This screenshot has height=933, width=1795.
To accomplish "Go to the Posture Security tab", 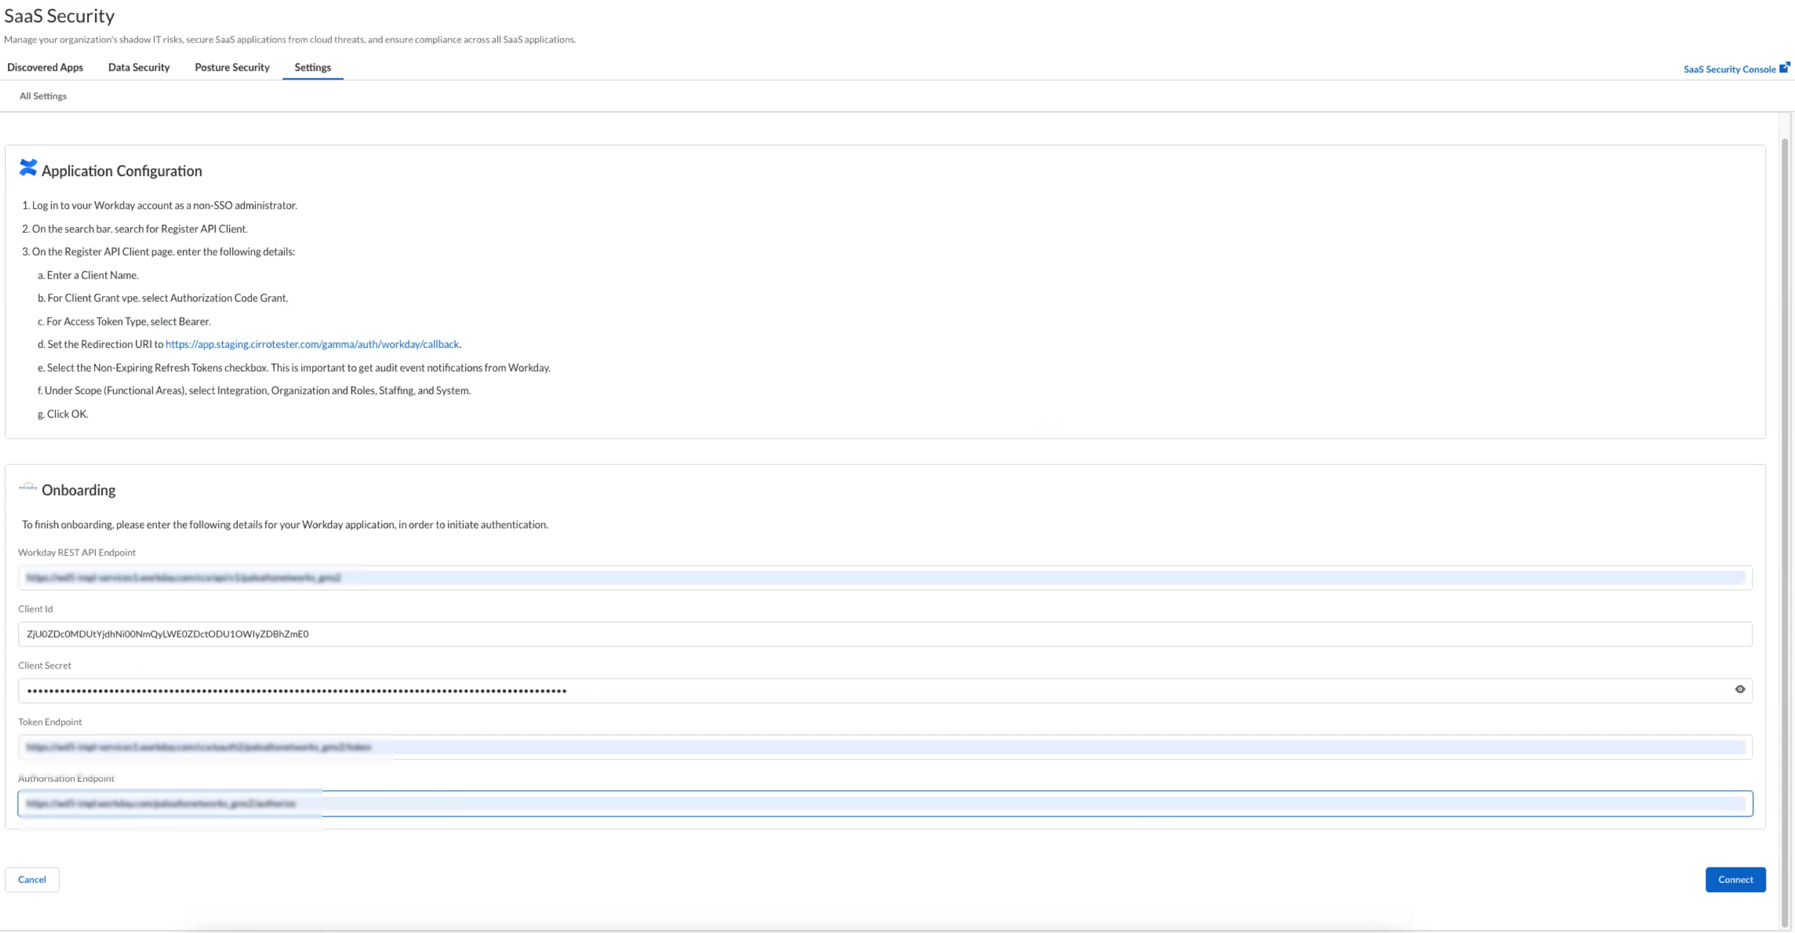I will pos(232,67).
